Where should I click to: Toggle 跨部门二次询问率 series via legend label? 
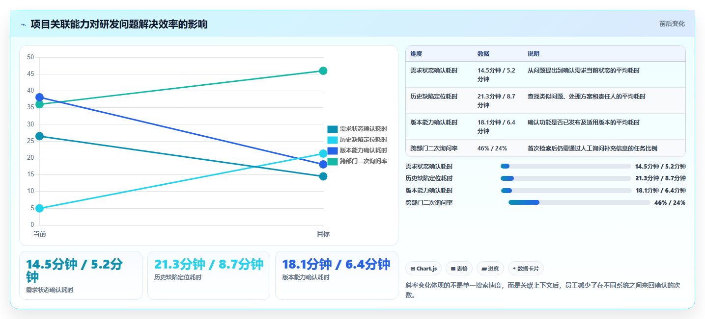[364, 161]
